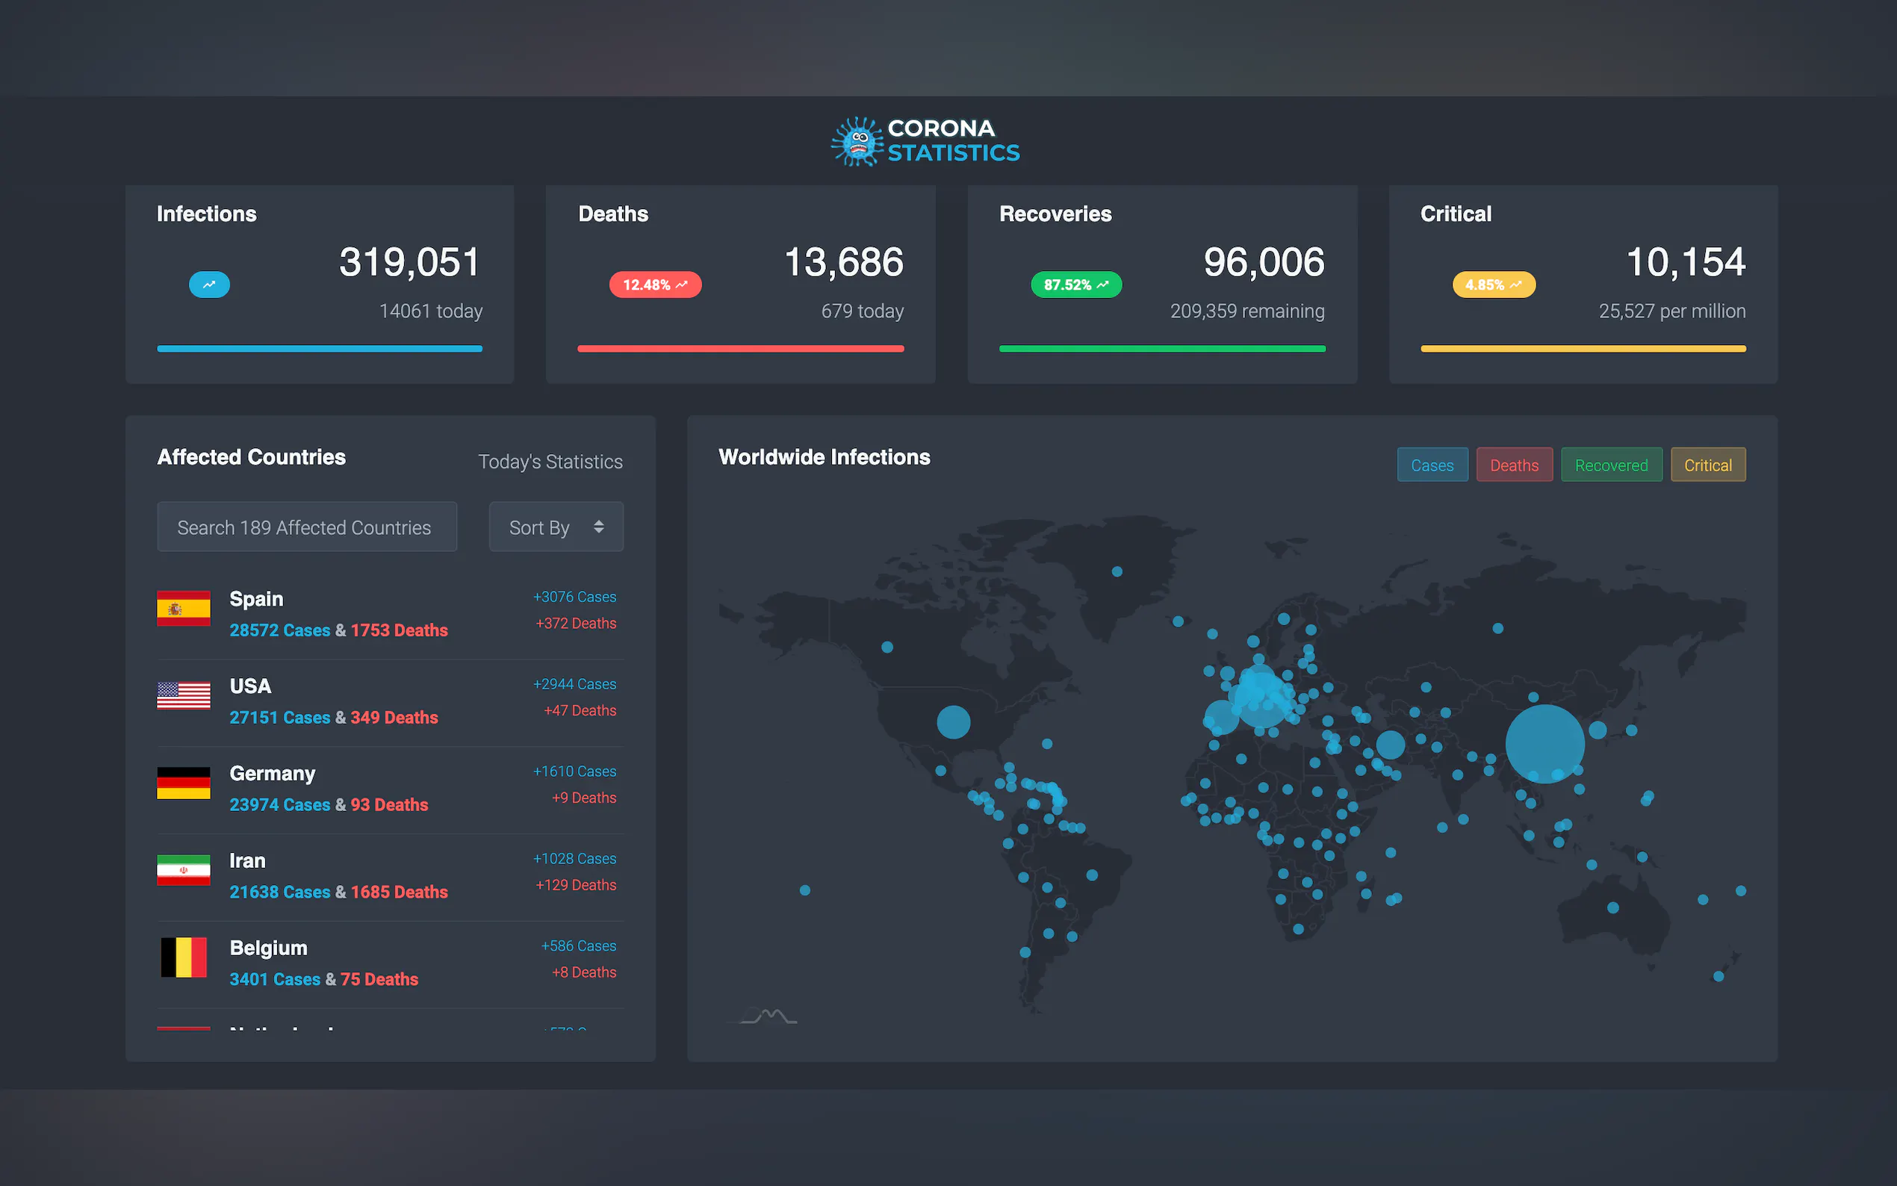1897x1186 pixels.
Task: Click the Greenland dot on the map
Action: coord(1117,572)
